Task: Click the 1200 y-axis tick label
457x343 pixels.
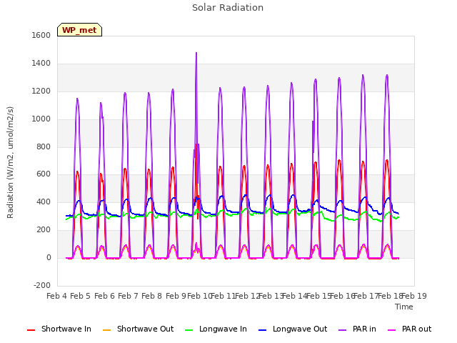Action: [x=41, y=91]
